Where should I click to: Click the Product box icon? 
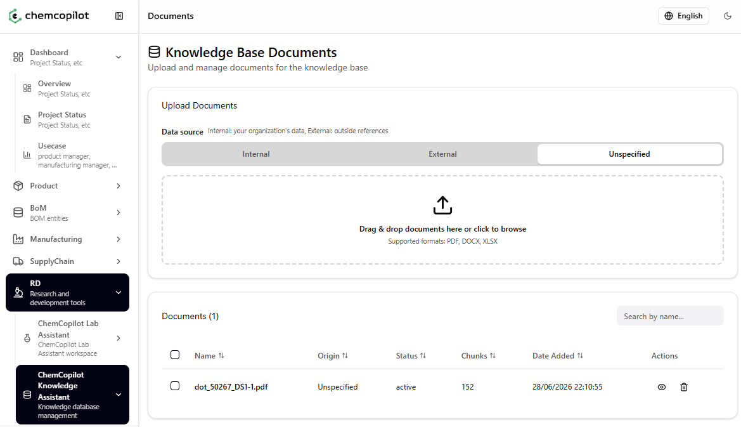(x=18, y=186)
